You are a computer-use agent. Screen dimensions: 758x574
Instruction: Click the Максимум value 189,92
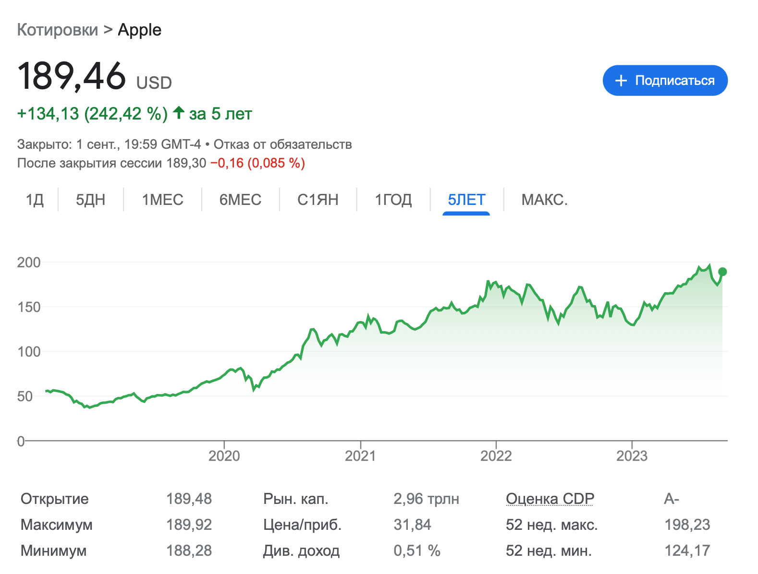tap(189, 525)
